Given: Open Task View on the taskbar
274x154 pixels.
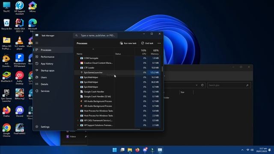Looking at the screenshot, I should tap(122, 150).
